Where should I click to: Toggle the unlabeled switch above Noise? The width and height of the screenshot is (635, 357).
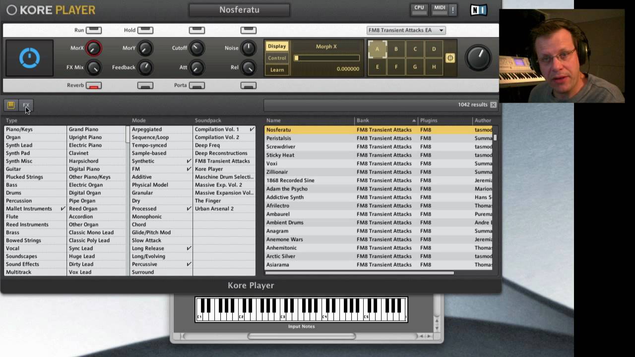[x=248, y=30]
